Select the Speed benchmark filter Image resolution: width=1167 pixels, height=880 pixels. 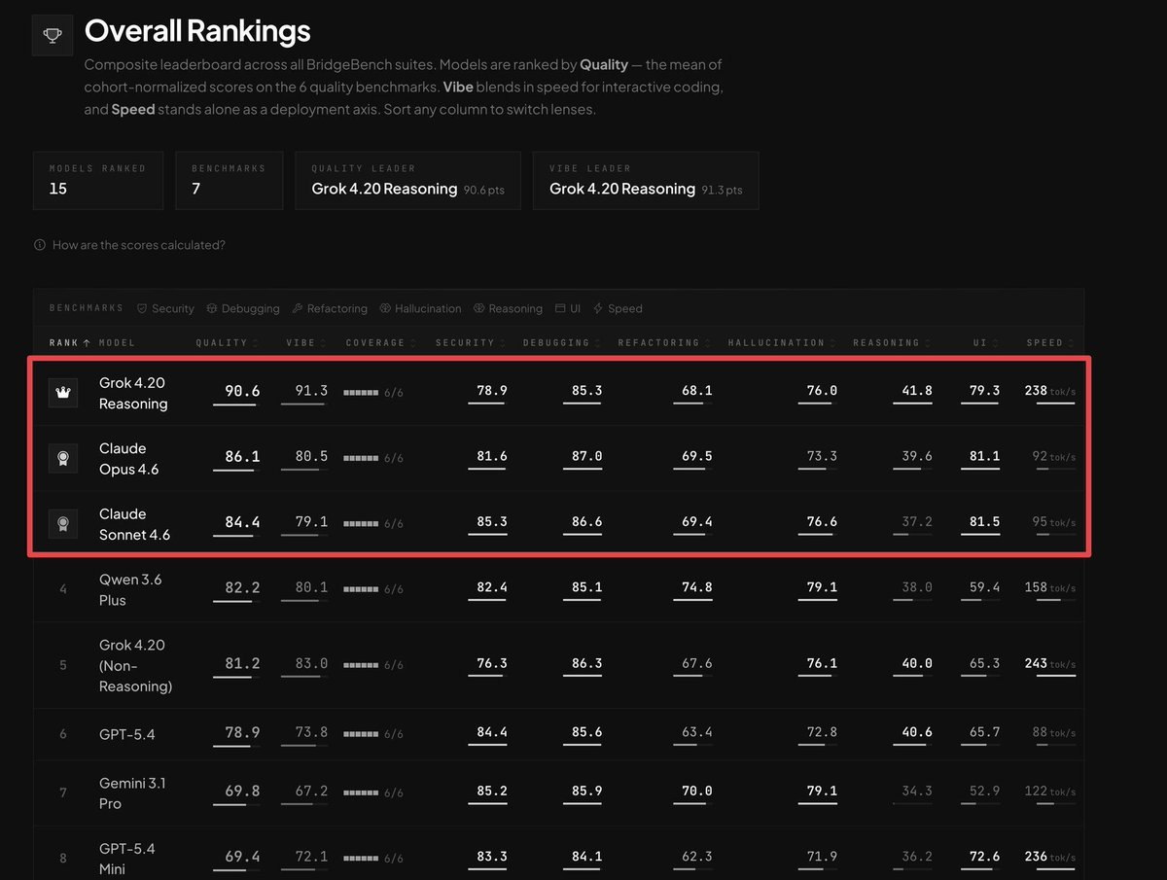pos(618,308)
